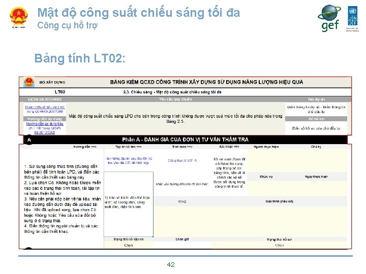Click the Tính toán ==> column label
The image size is (366, 274).
[x=182, y=147]
